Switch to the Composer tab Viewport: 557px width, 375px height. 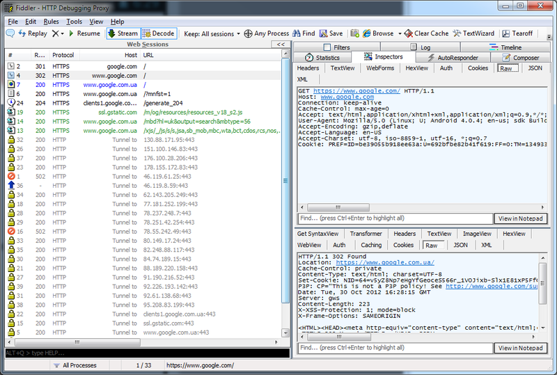coord(520,58)
